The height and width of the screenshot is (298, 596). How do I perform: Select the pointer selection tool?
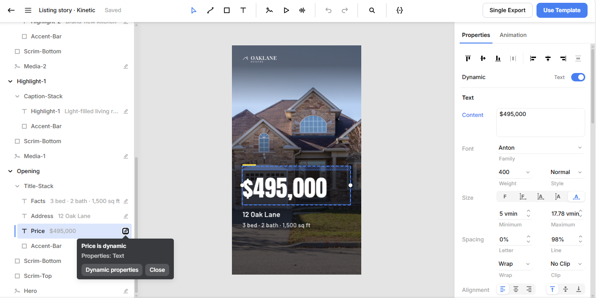[x=194, y=10]
